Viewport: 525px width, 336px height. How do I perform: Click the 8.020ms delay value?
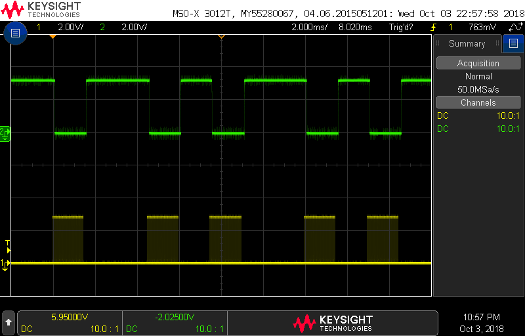(x=355, y=28)
